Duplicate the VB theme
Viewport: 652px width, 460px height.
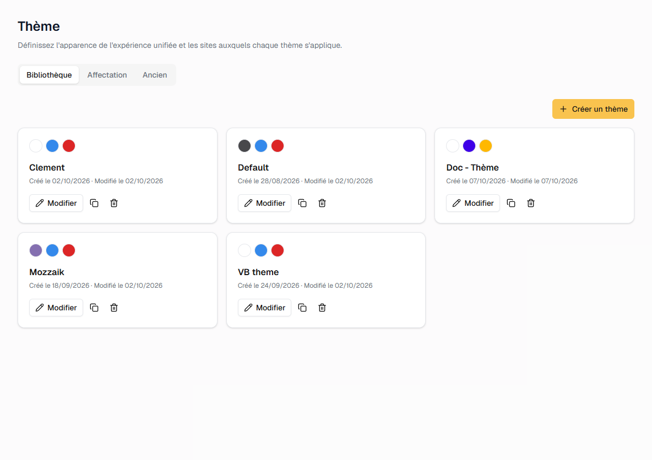pos(302,308)
